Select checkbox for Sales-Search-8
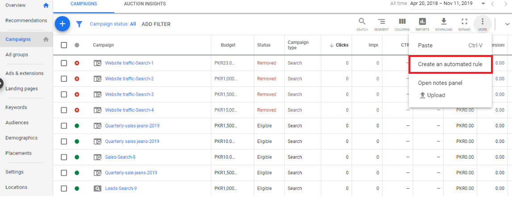The height and width of the screenshot is (198, 512). 64,157
